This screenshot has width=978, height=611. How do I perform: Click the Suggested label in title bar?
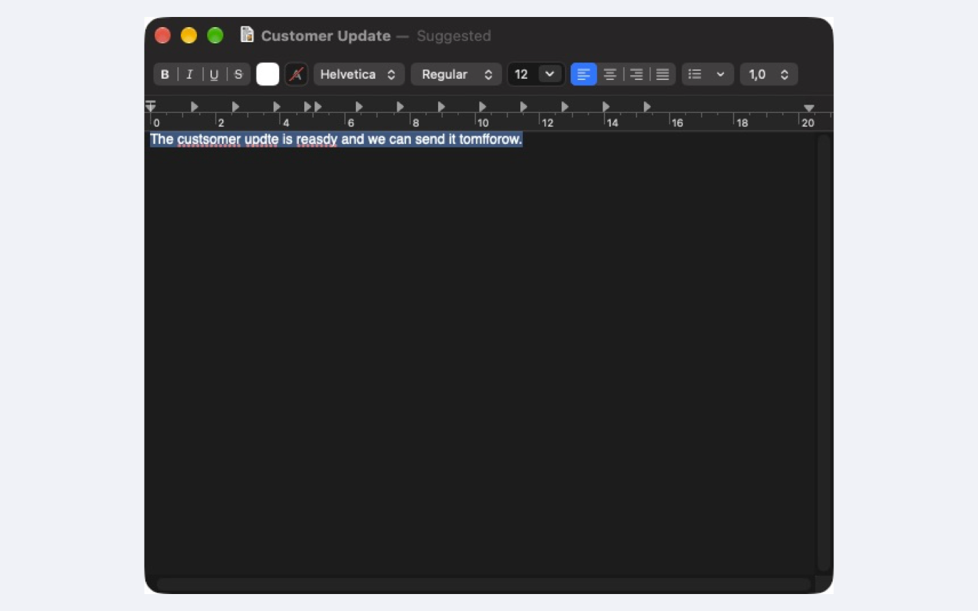tap(454, 36)
